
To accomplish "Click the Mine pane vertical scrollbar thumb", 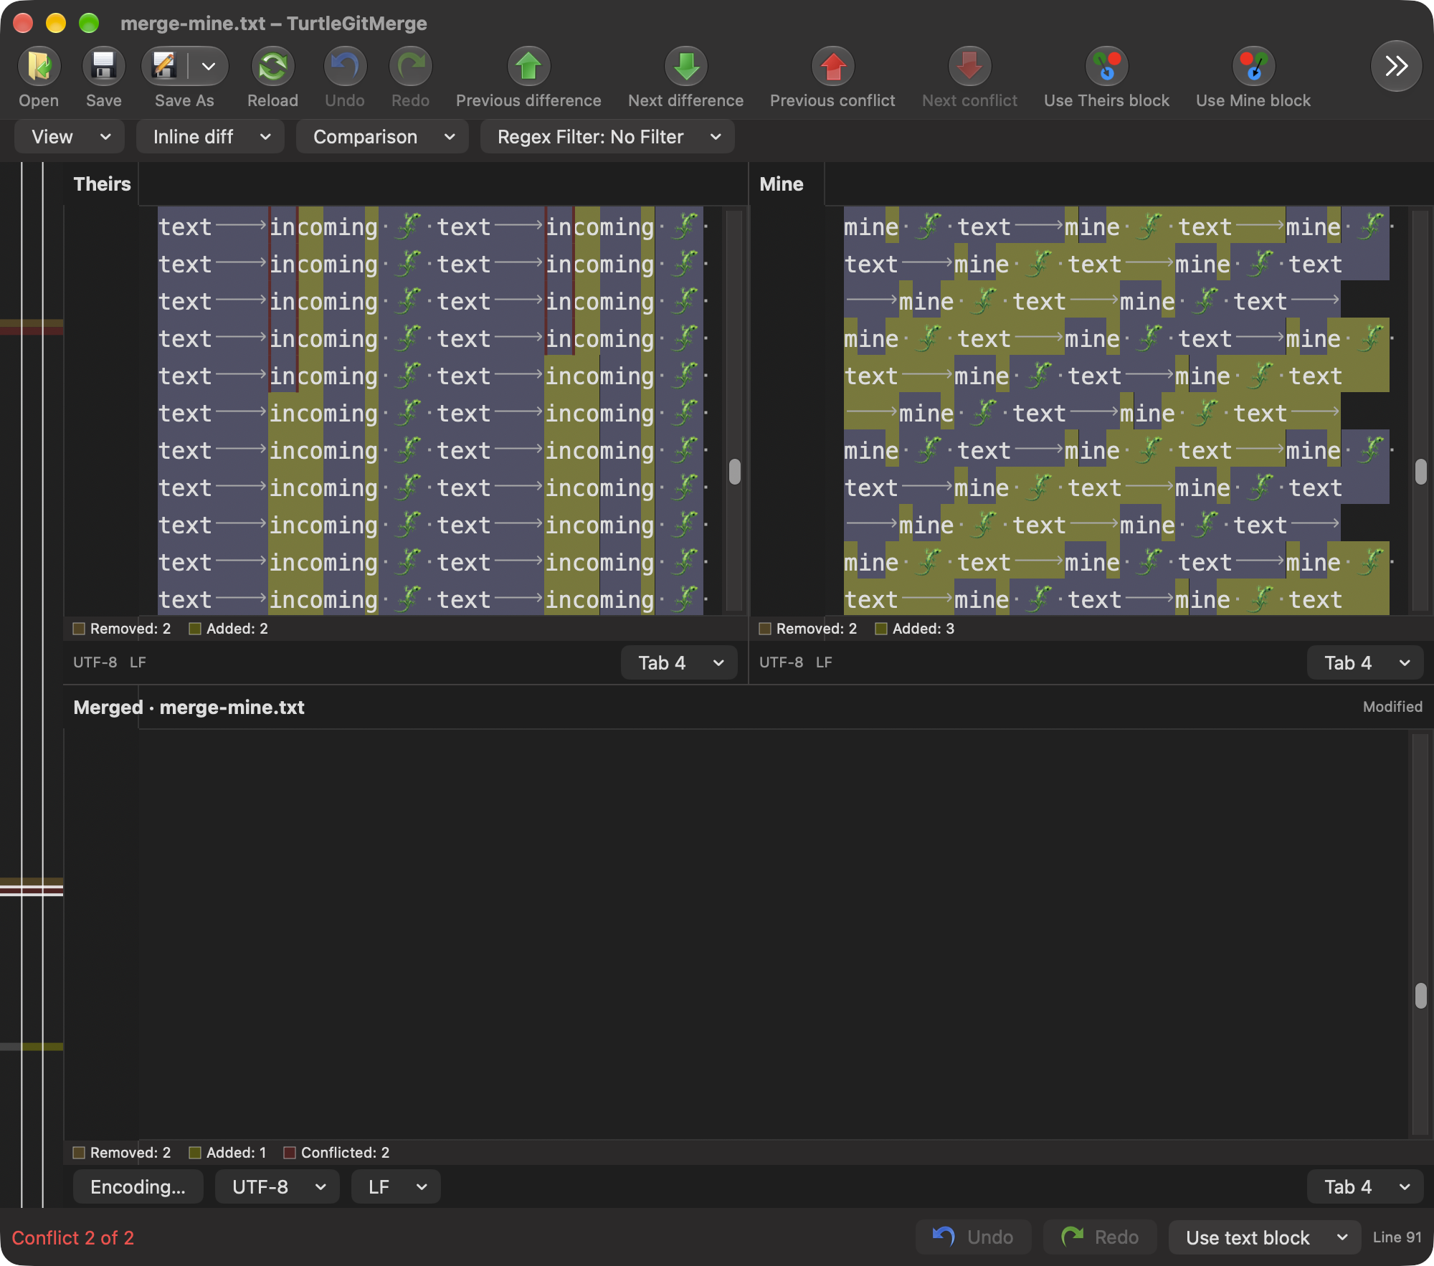I will tap(1420, 472).
